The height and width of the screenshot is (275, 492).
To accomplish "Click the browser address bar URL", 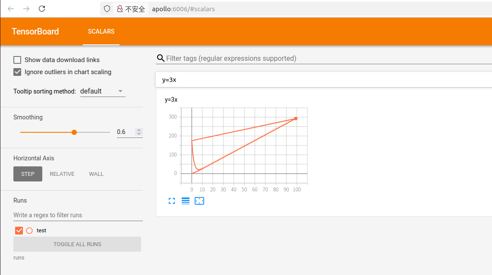I will point(183,9).
